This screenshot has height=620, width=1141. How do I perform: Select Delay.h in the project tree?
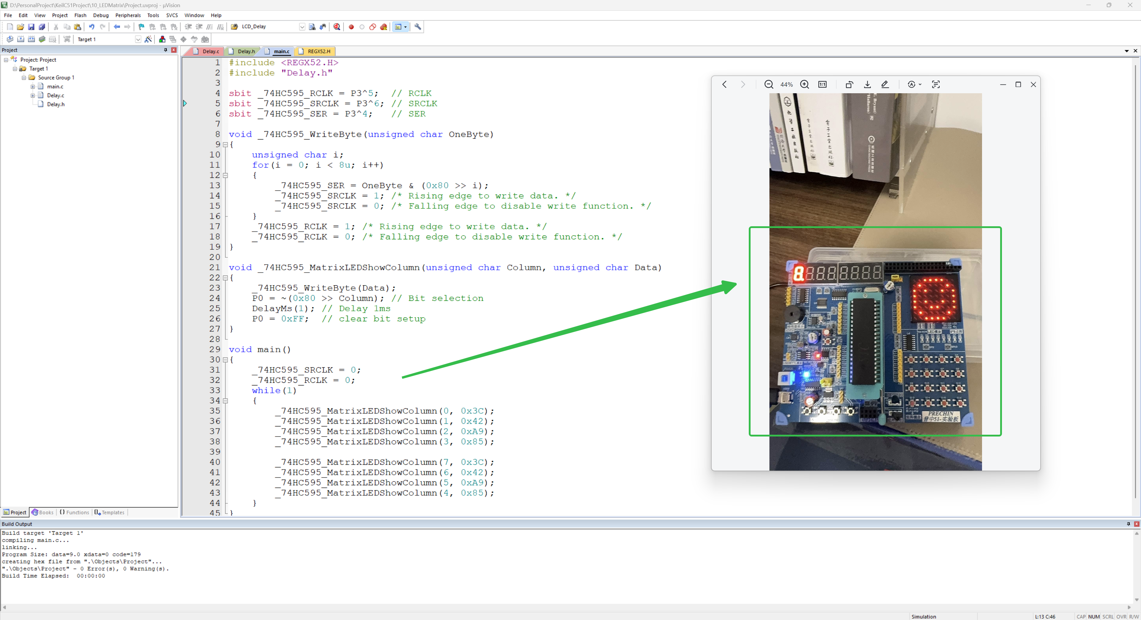[56, 105]
